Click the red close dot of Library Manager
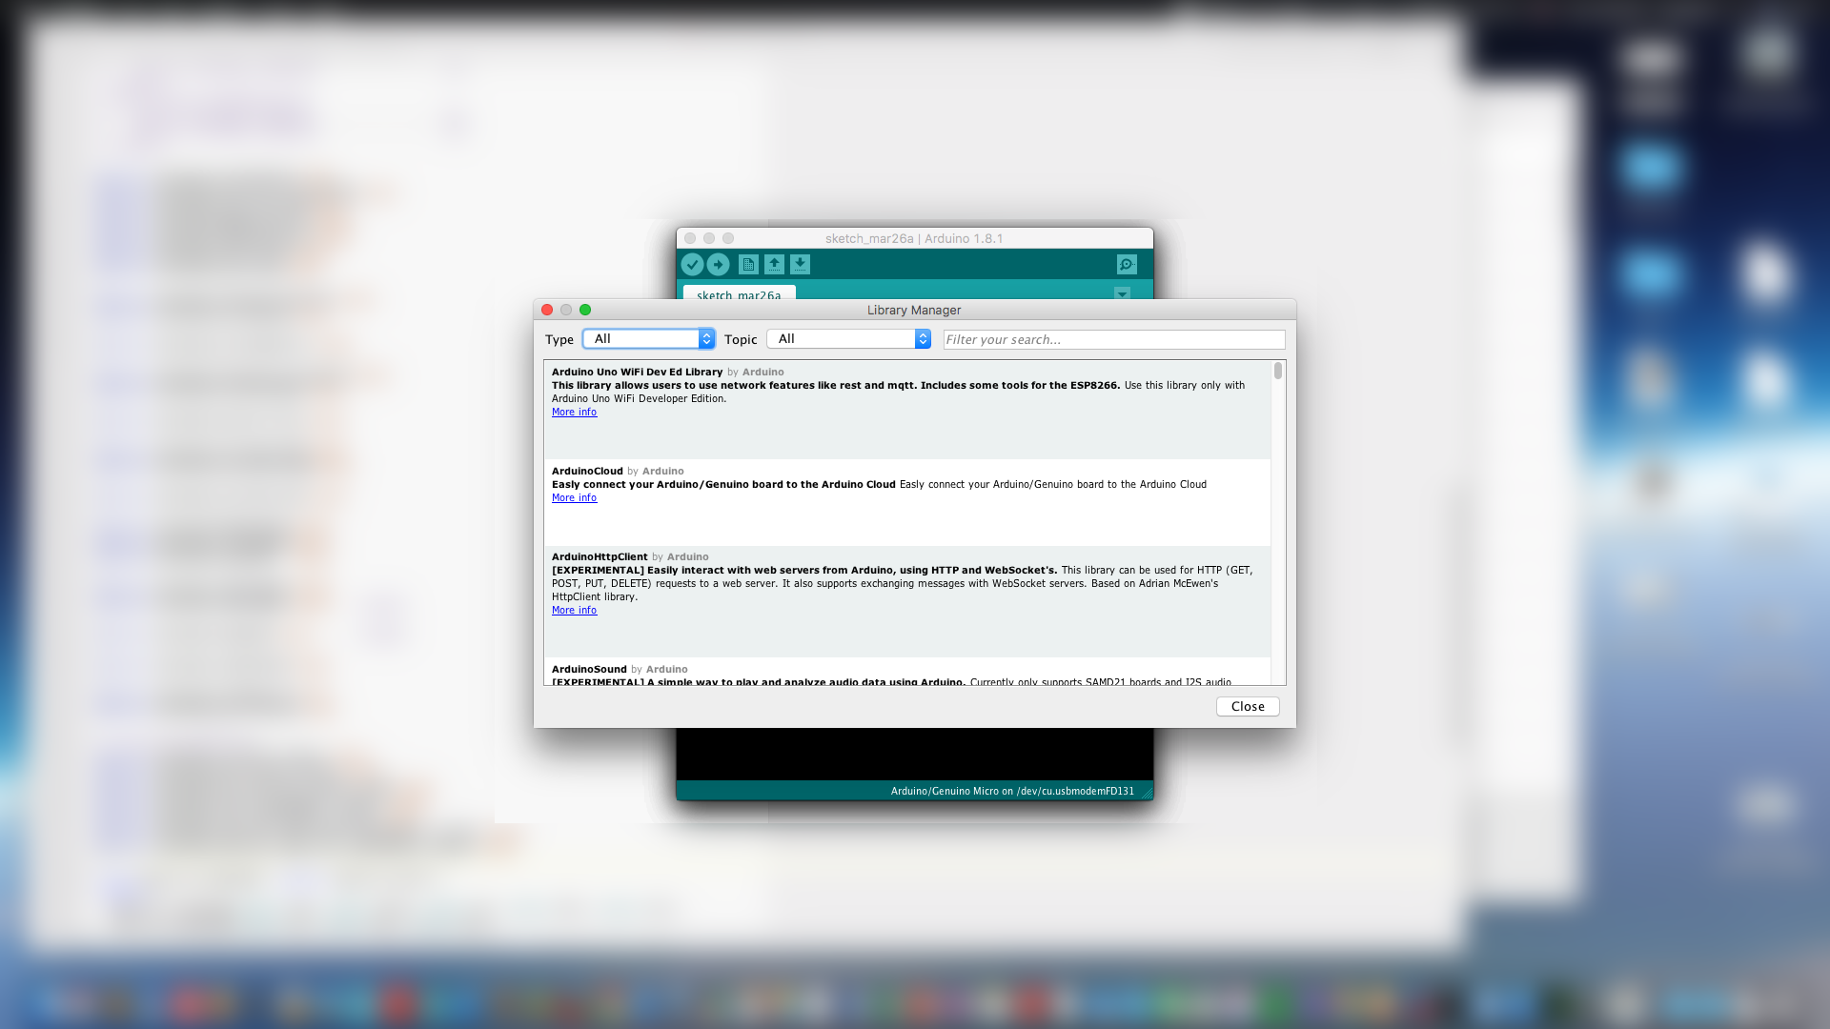The image size is (1830, 1029). pyautogui.click(x=547, y=310)
